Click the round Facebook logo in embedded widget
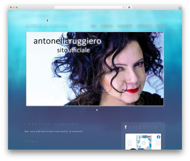This screenshot has height=161, width=190. [158, 137]
